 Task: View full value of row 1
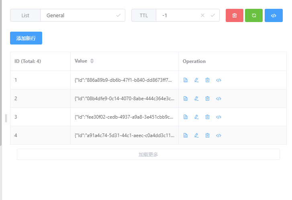coord(186,80)
